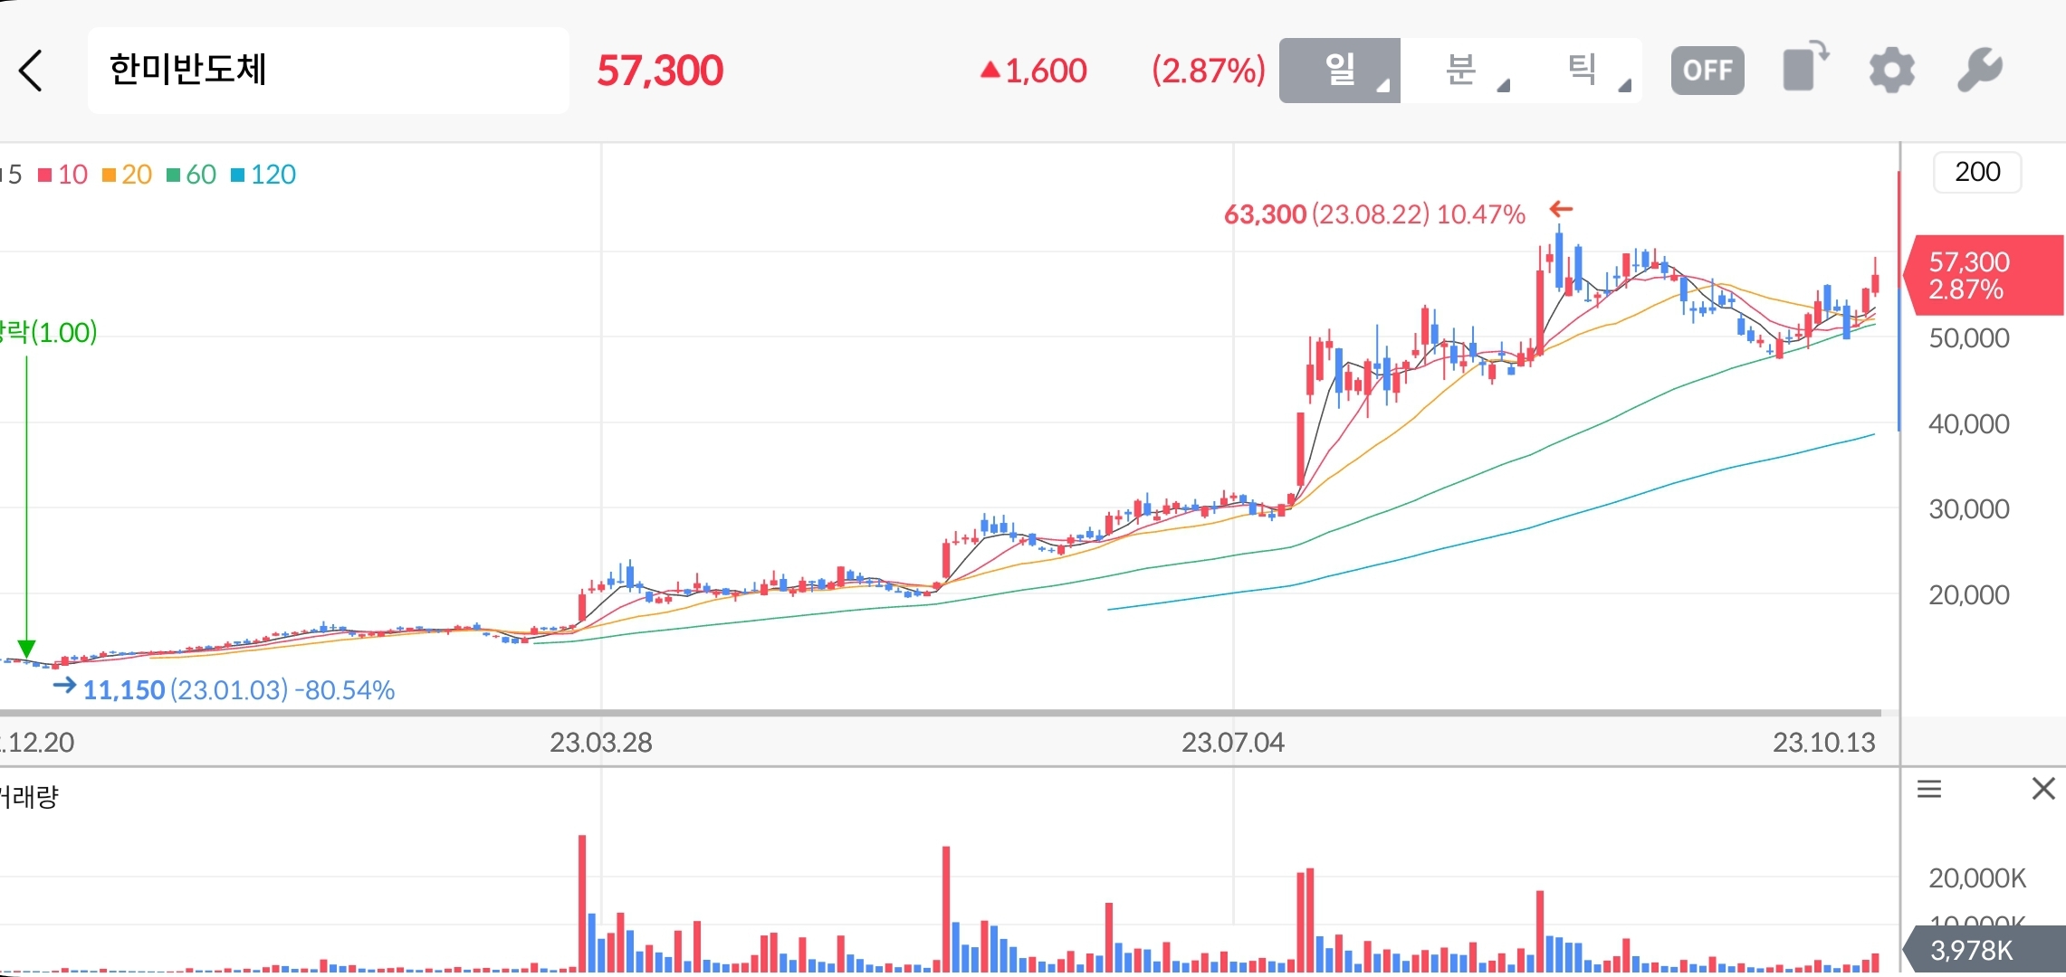The width and height of the screenshot is (2066, 977).
Task: Expand the 틱 tick period dropdown
Action: coord(1582,71)
